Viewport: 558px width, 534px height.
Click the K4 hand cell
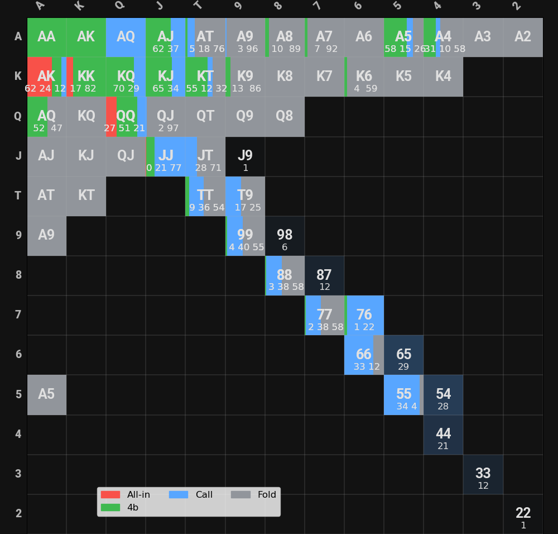pos(443,77)
